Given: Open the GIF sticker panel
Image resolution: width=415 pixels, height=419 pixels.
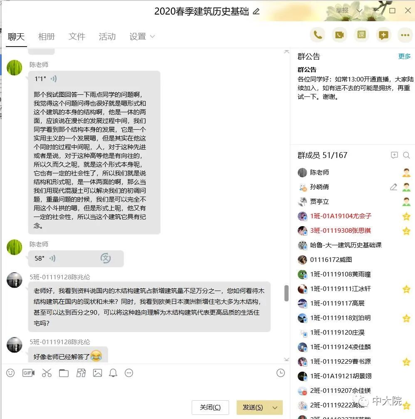Looking at the screenshot, I should [x=28, y=373].
